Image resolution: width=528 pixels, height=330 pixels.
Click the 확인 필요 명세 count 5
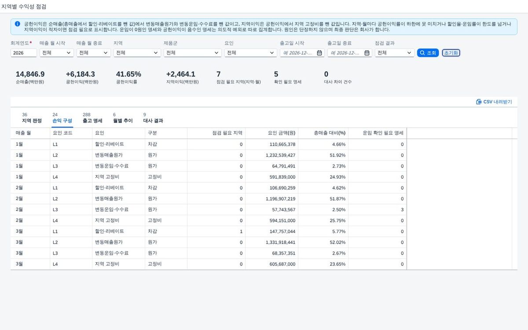[x=276, y=74]
